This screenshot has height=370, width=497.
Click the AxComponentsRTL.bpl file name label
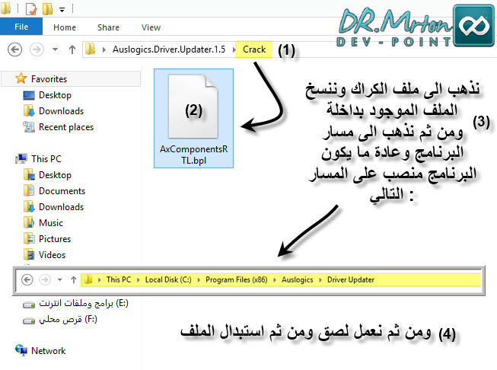tap(193, 155)
